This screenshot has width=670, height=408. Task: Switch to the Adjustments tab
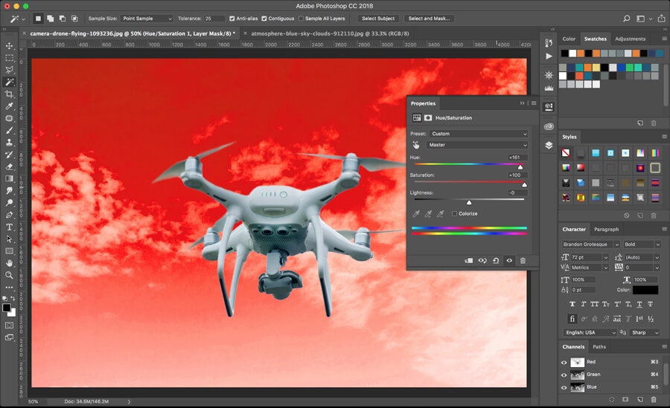point(630,39)
